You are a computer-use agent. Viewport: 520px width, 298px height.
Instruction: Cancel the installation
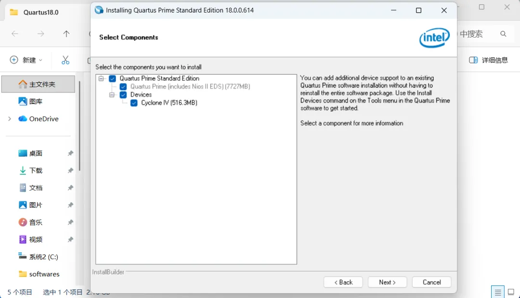(431, 282)
